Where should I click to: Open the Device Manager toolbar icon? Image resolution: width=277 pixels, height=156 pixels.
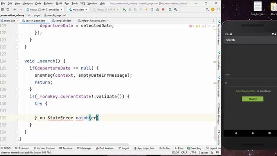click(x=170, y=10)
